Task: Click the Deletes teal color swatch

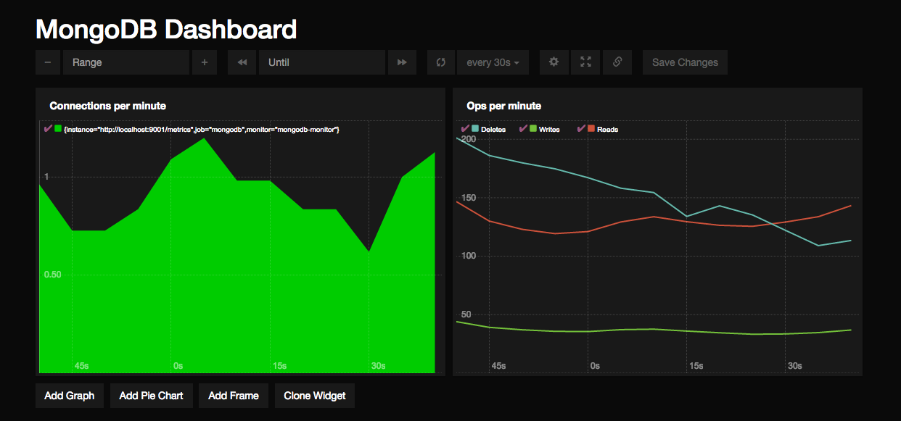Action: click(475, 129)
